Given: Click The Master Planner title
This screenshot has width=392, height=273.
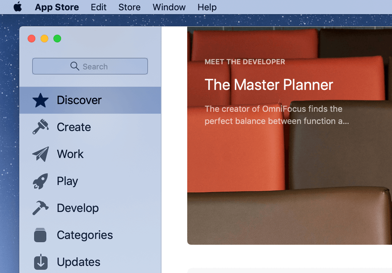Looking at the screenshot, I should 269,85.
